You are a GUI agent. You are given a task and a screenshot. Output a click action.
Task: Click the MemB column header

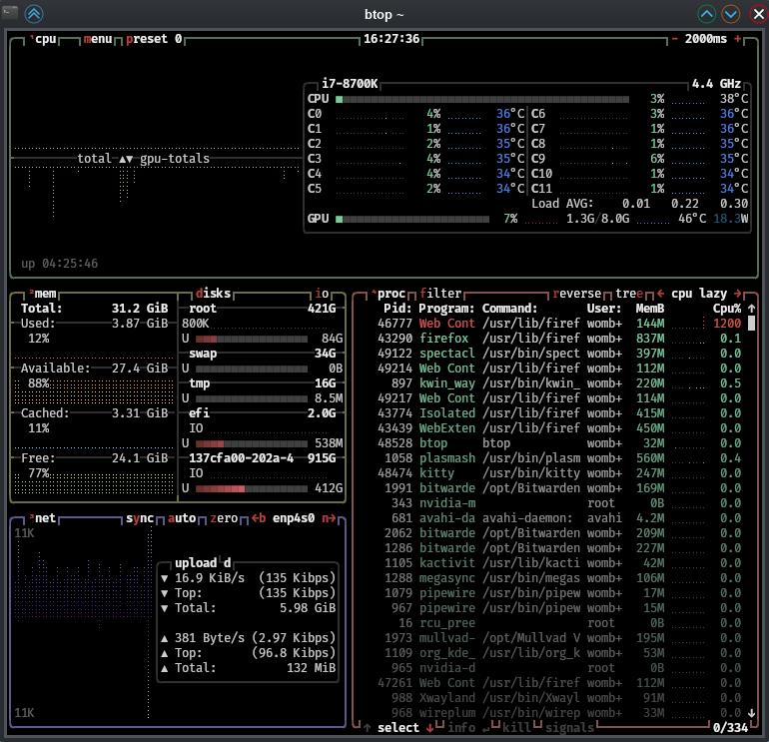pos(650,309)
